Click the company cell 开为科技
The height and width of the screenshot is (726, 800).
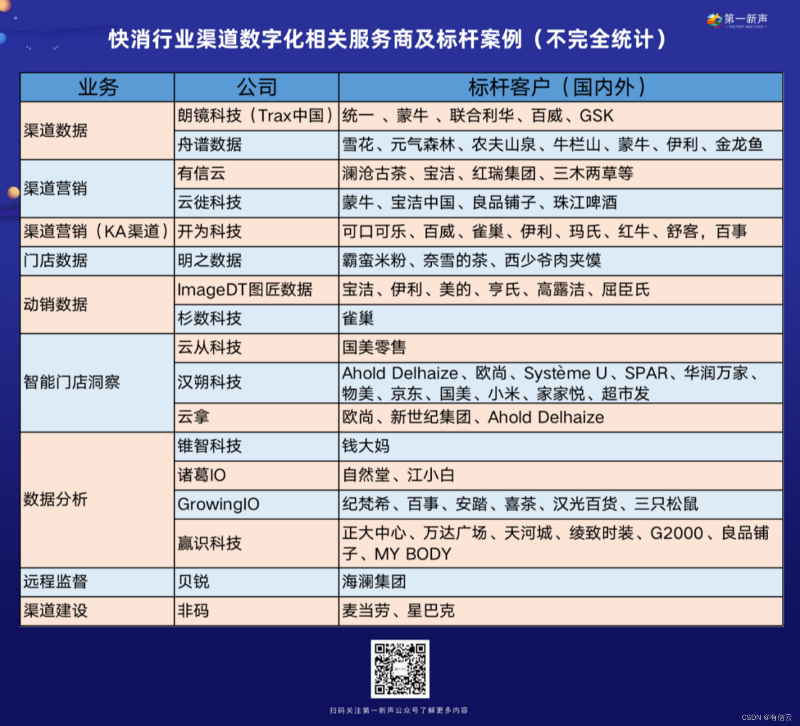click(257, 232)
